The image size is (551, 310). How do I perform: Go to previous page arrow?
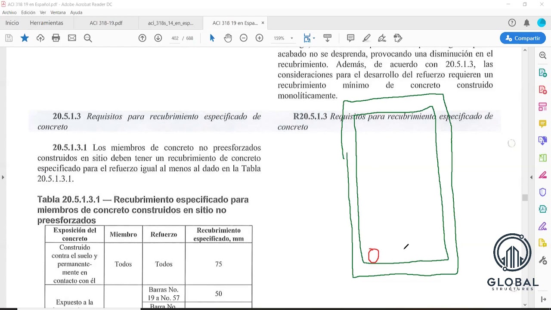(x=142, y=38)
